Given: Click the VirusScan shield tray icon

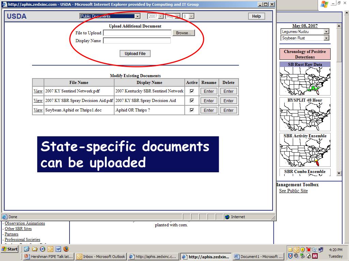Looking at the screenshot, I should pyautogui.click(x=290, y=256).
